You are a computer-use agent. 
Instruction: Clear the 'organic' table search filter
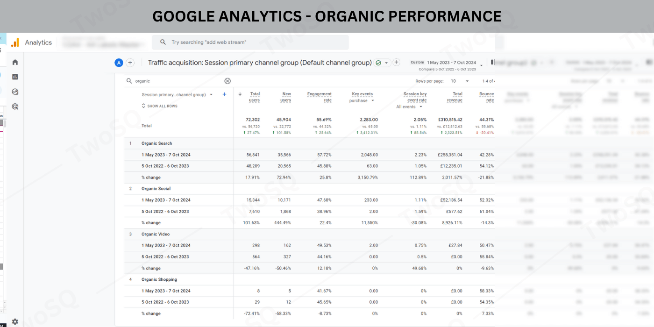[x=227, y=81]
